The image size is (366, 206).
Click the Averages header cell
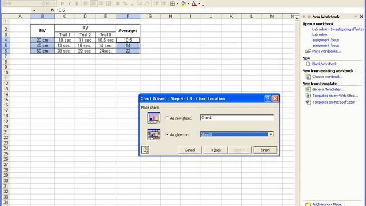pos(128,30)
